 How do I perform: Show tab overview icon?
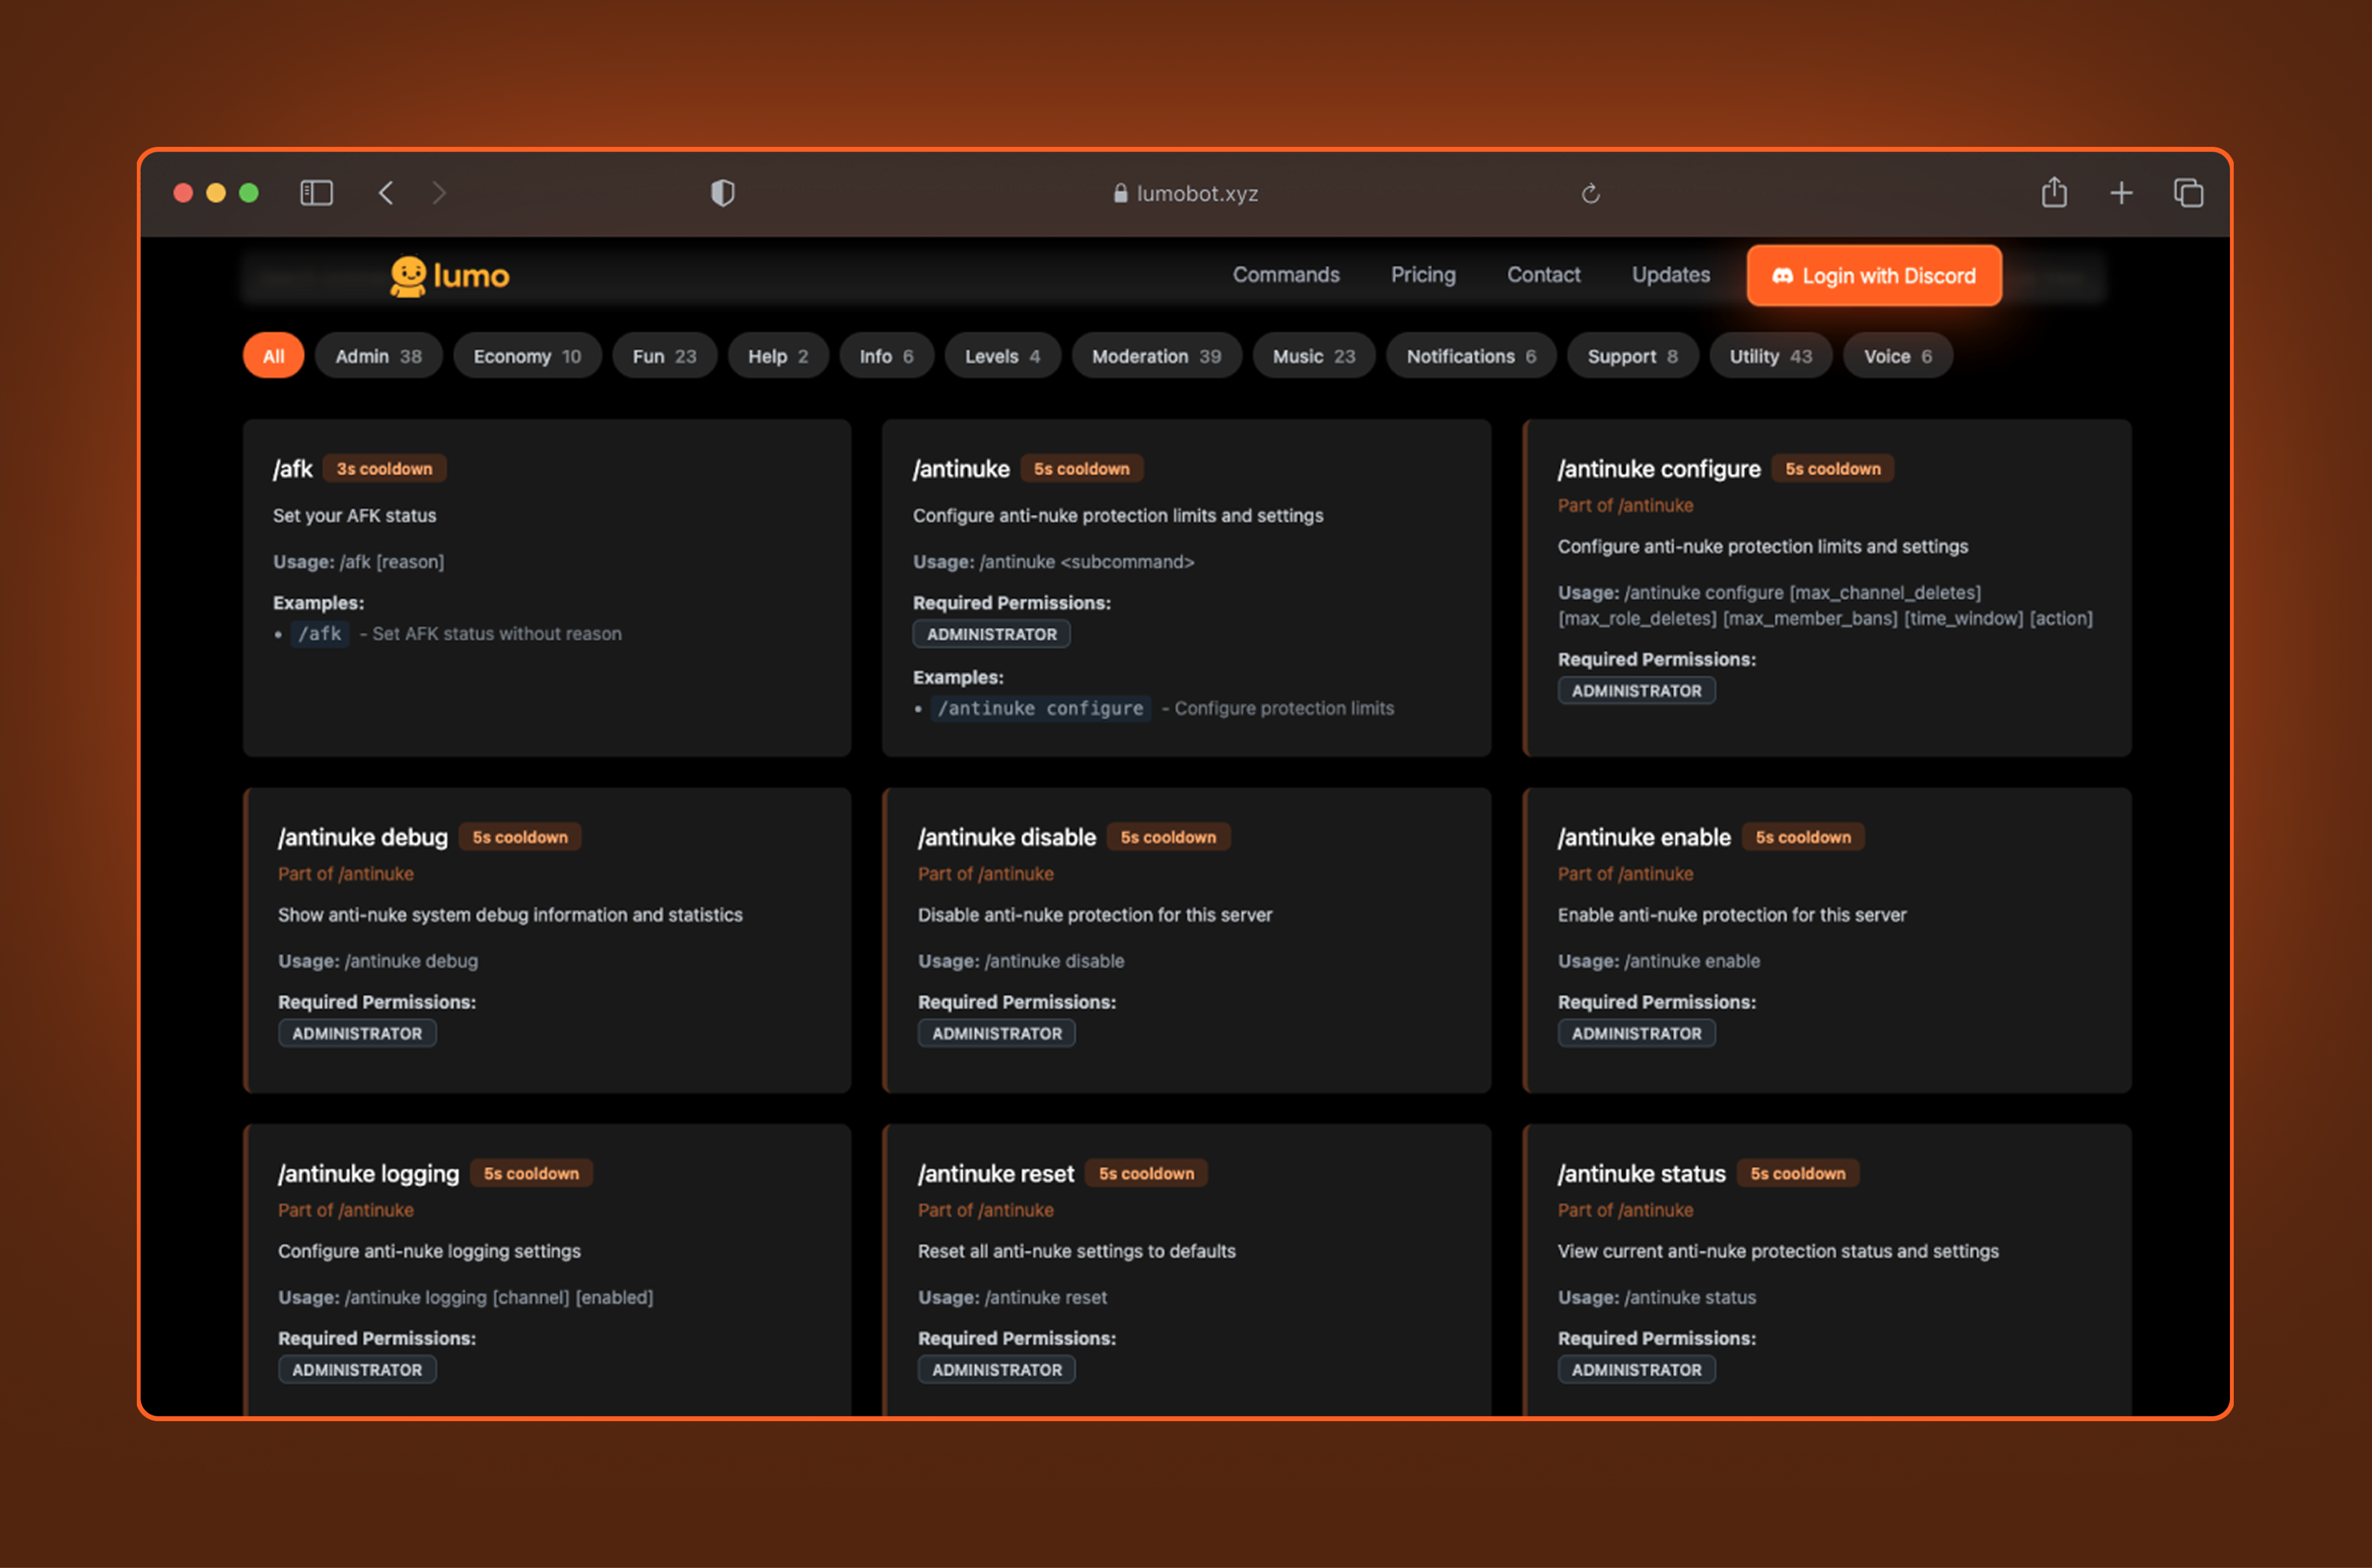click(2188, 193)
